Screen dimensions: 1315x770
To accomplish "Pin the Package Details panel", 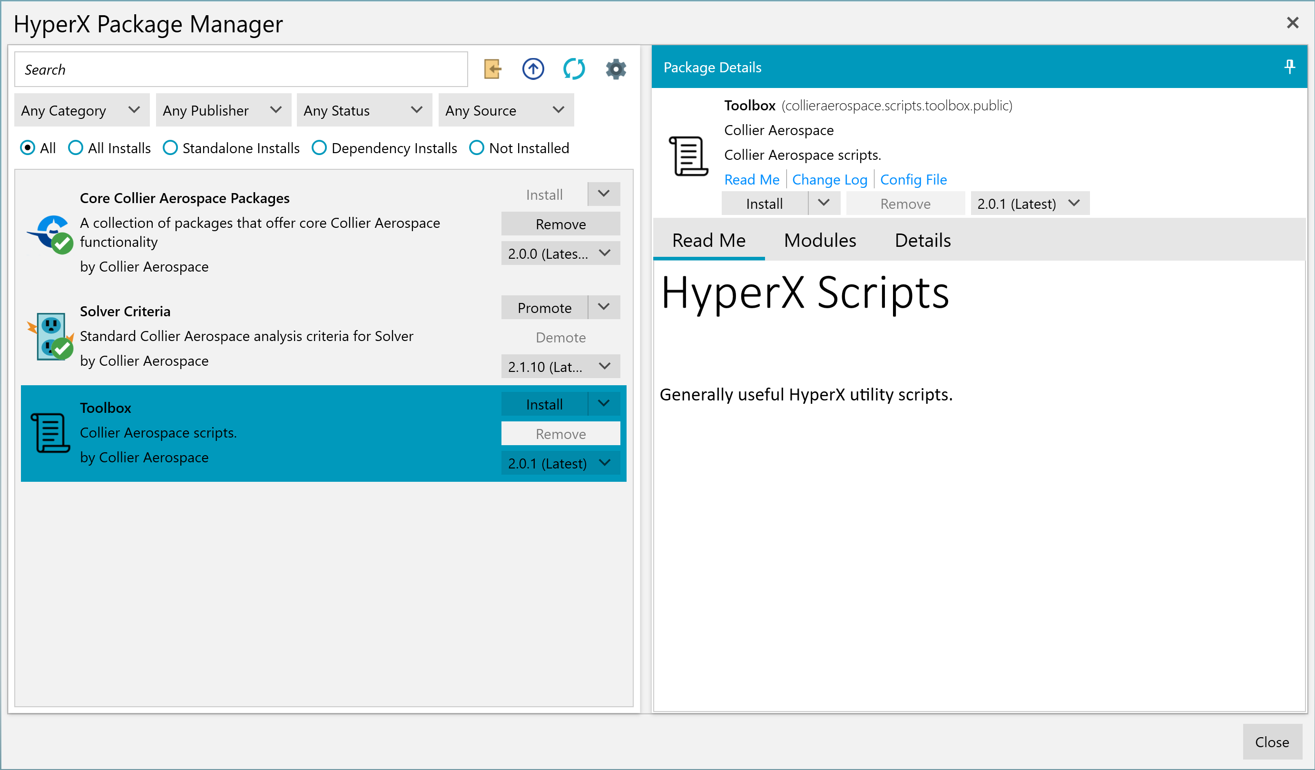I will pos(1289,67).
